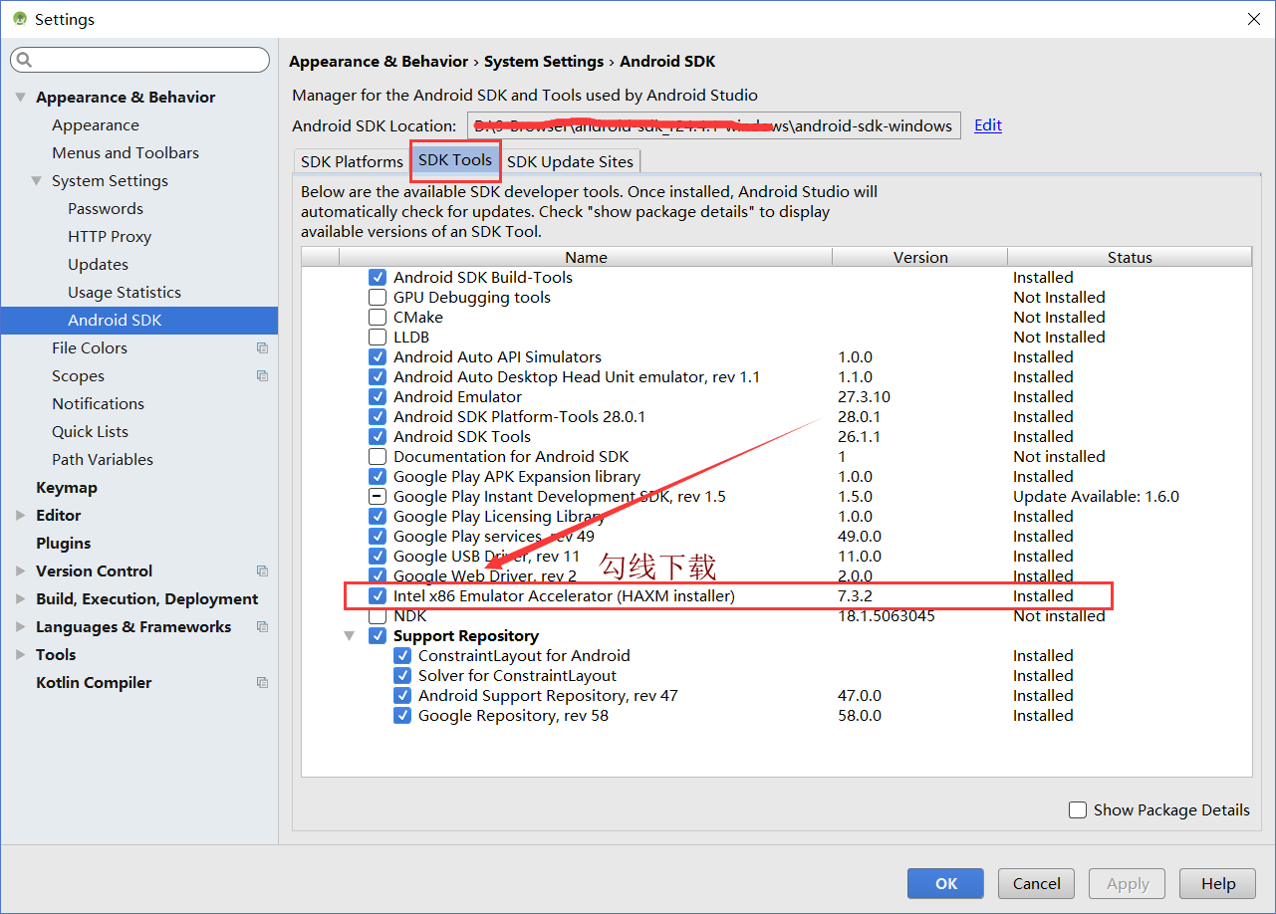
Task: Click the Help button
Action: pyautogui.click(x=1217, y=883)
